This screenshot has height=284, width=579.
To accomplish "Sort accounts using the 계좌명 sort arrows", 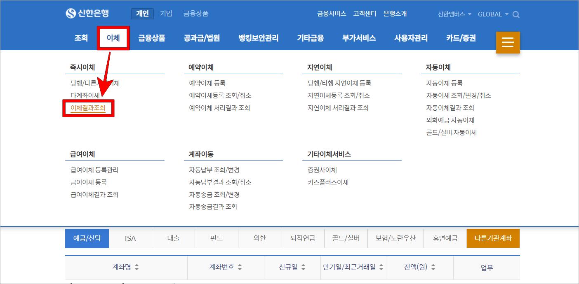I will point(137,267).
